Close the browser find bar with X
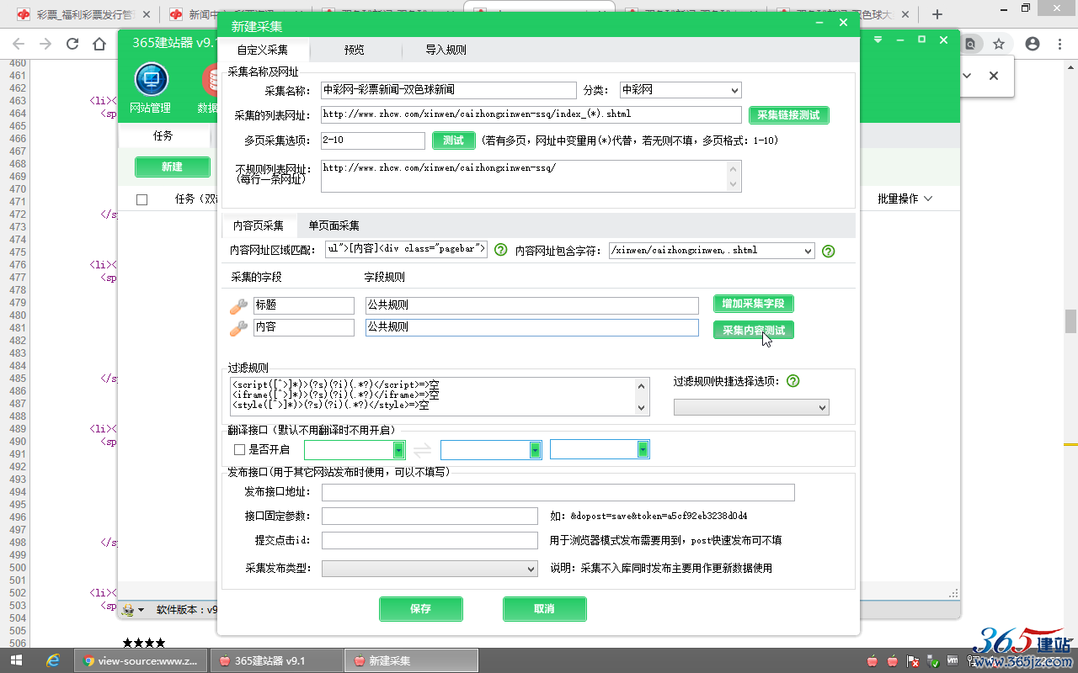1078x673 pixels. click(994, 76)
